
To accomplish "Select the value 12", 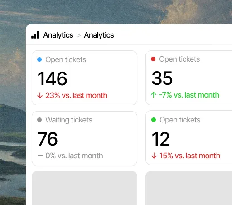I will click(x=161, y=139).
